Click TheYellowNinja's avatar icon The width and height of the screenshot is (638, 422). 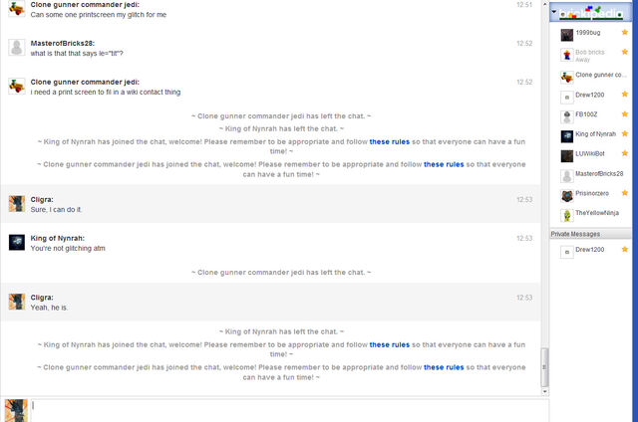(x=567, y=215)
